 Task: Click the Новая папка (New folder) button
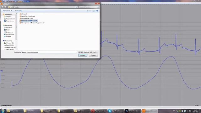(x=18, y=11)
